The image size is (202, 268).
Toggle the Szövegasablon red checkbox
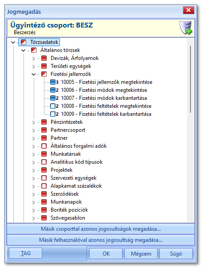[x=44, y=218]
